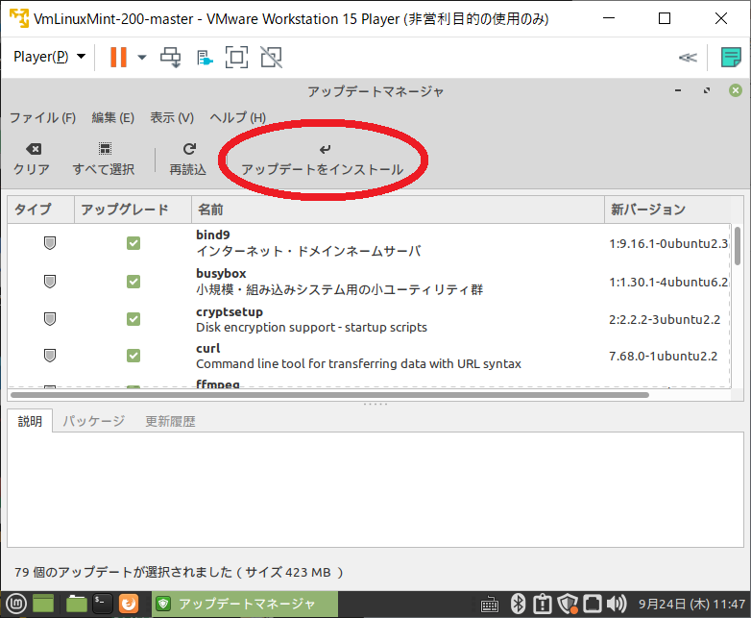Select the bind9 package row name
751x618 pixels.
click(x=213, y=235)
